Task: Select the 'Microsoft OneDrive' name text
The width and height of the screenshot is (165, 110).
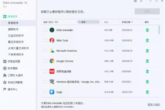Action: coord(67,51)
